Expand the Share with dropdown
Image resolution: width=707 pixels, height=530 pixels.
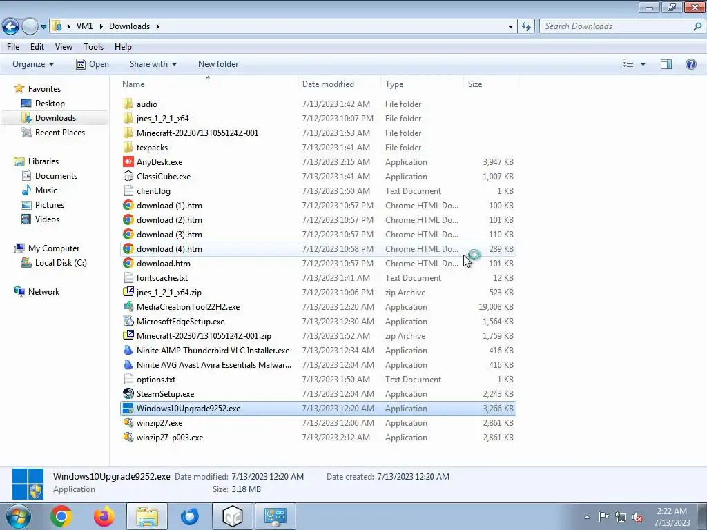pyautogui.click(x=153, y=64)
